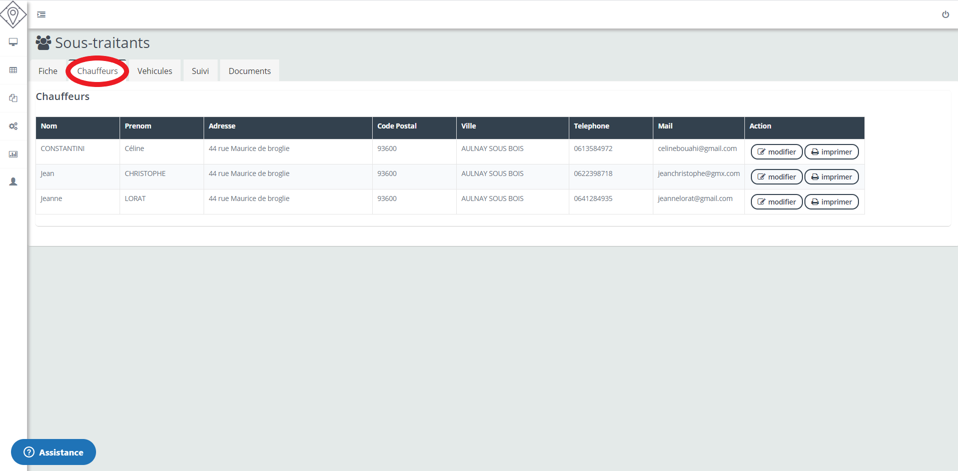This screenshot has height=471, width=958.
Task: Click imprimer for Jeanne LORAT
Action: click(x=831, y=202)
